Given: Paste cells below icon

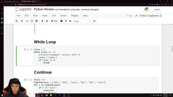Looking at the screenshot, I should point(37,21).
